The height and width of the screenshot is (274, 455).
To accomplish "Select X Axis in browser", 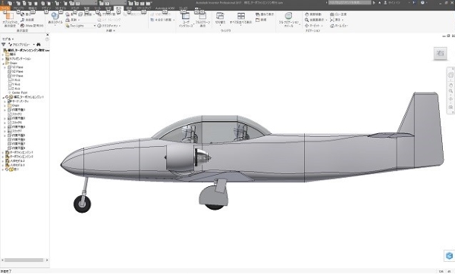I will coord(14,80).
